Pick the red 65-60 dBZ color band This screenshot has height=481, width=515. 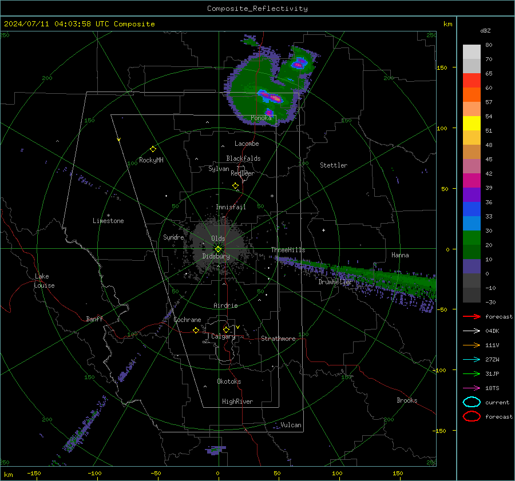[472, 81]
